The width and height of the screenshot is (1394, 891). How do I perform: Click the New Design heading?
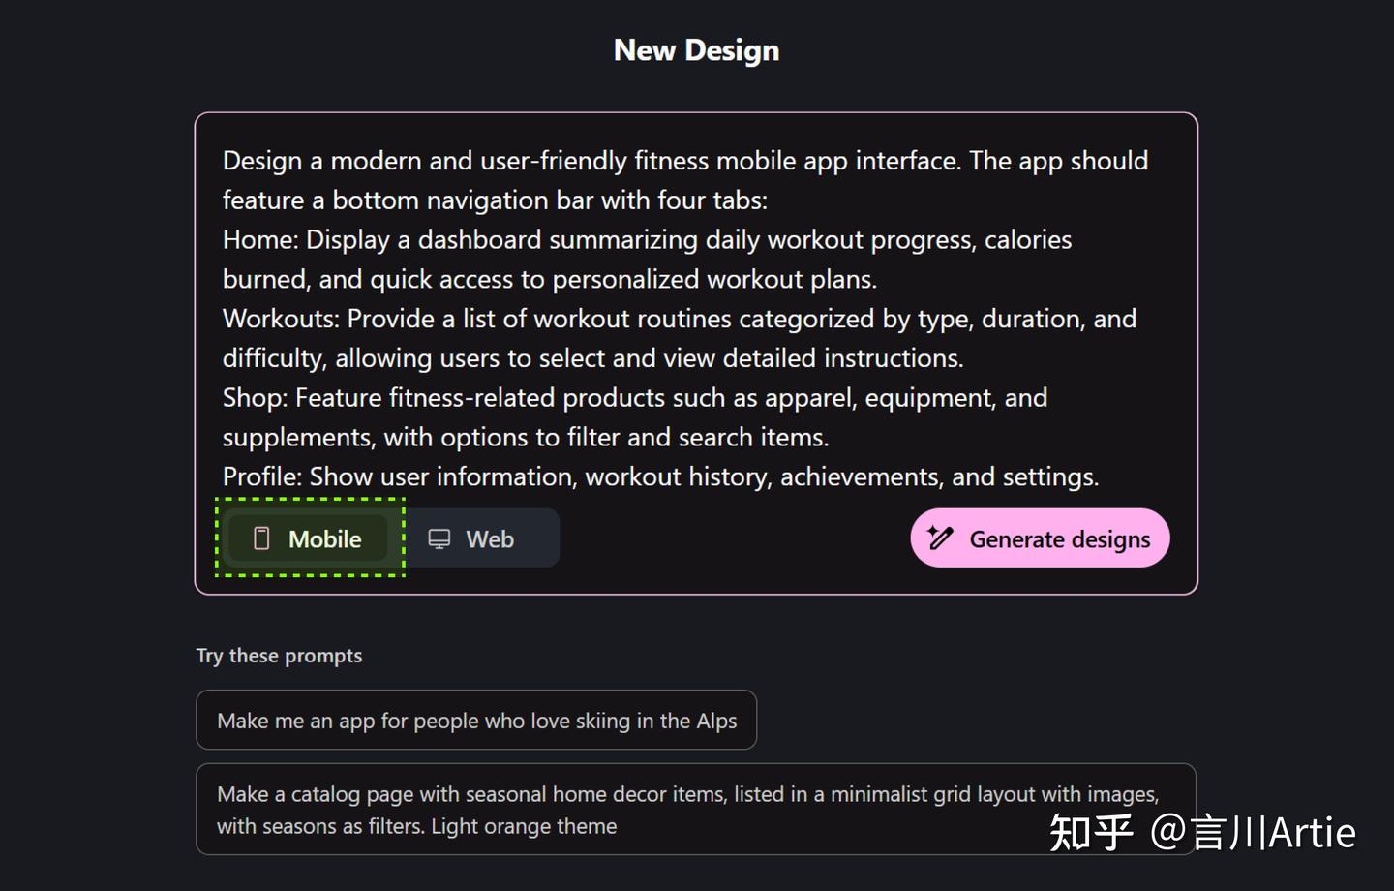696,49
